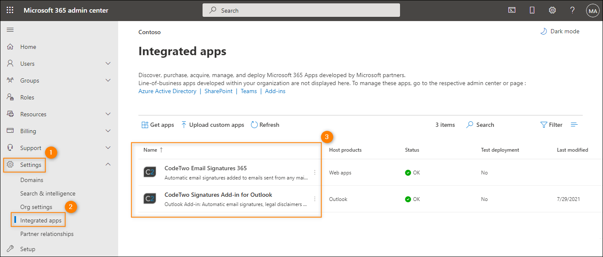Open more options for CodeTwo Email Signatures 365
Viewport: 603px width, 257px height.
click(x=314, y=172)
